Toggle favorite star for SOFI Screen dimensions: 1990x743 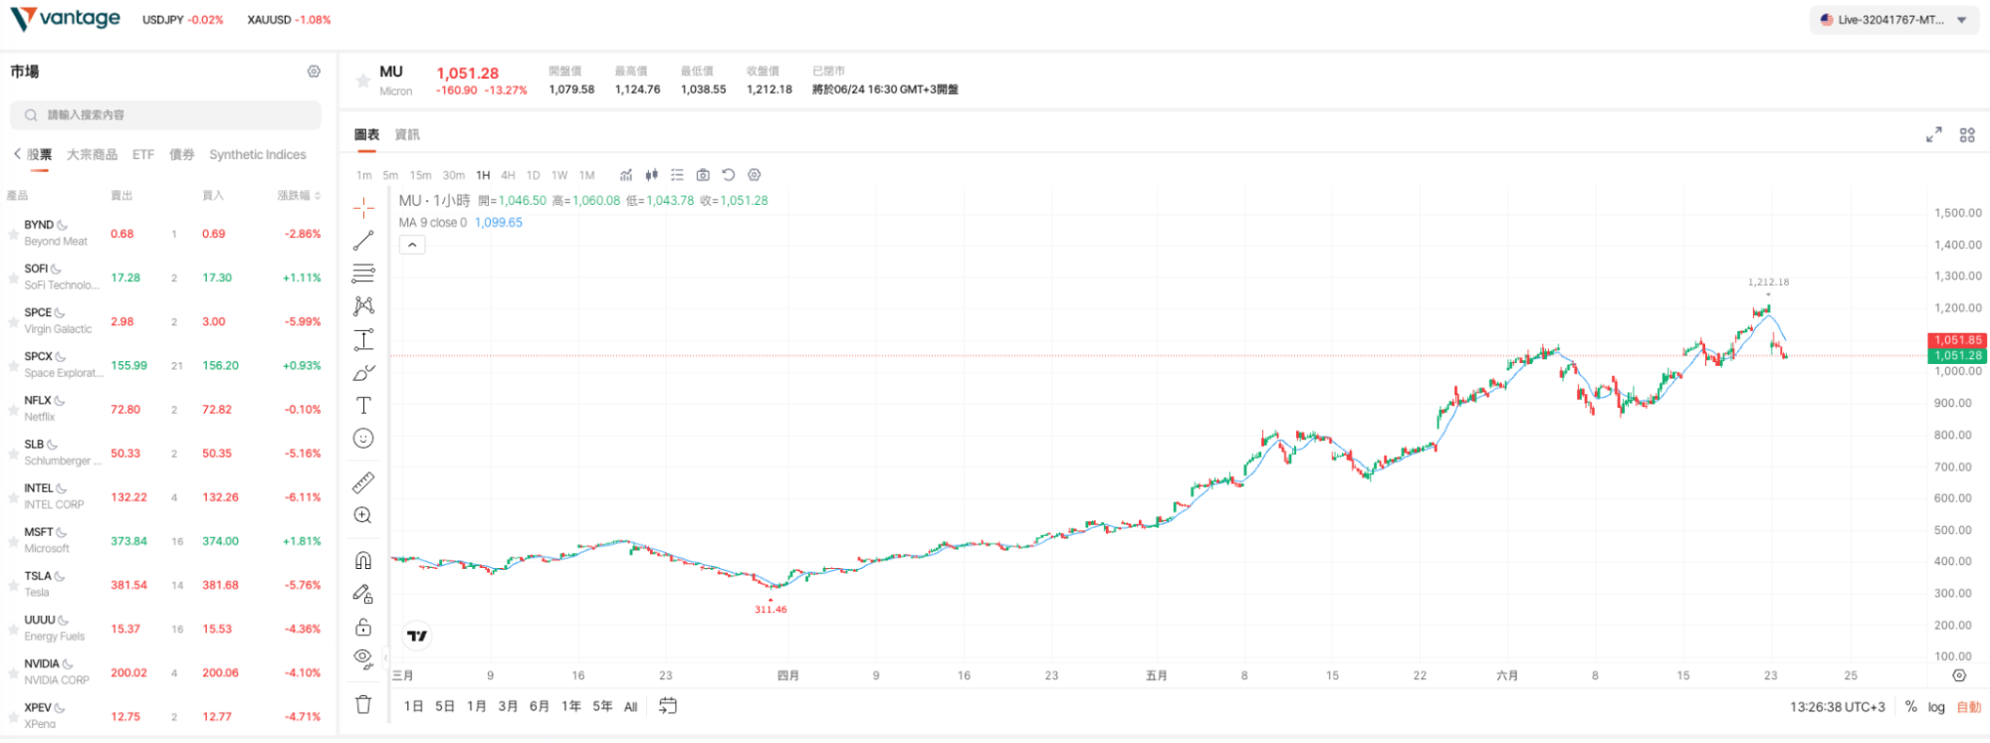[13, 279]
